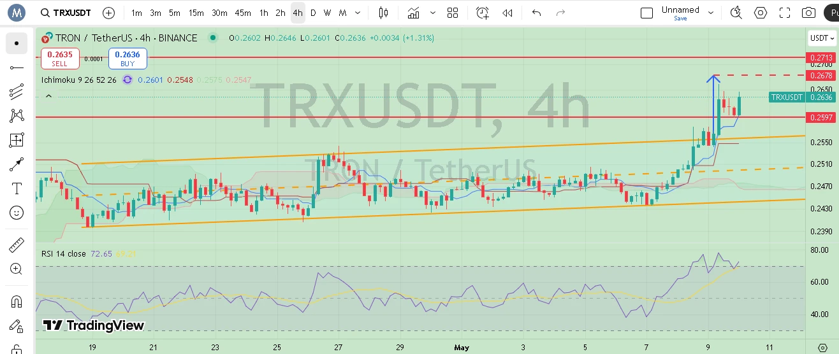Click the Ichimoku 9 26 52 26 legend
The height and width of the screenshot is (354, 839).
[79, 80]
